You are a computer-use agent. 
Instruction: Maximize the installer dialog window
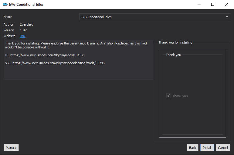tap(213, 4)
